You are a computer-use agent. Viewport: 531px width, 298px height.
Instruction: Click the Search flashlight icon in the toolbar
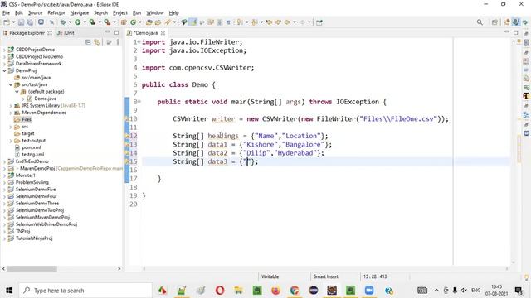(168, 22)
